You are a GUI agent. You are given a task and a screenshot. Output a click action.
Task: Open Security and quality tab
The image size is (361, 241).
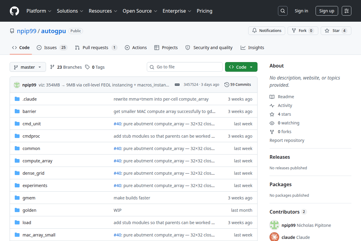[x=209, y=48]
